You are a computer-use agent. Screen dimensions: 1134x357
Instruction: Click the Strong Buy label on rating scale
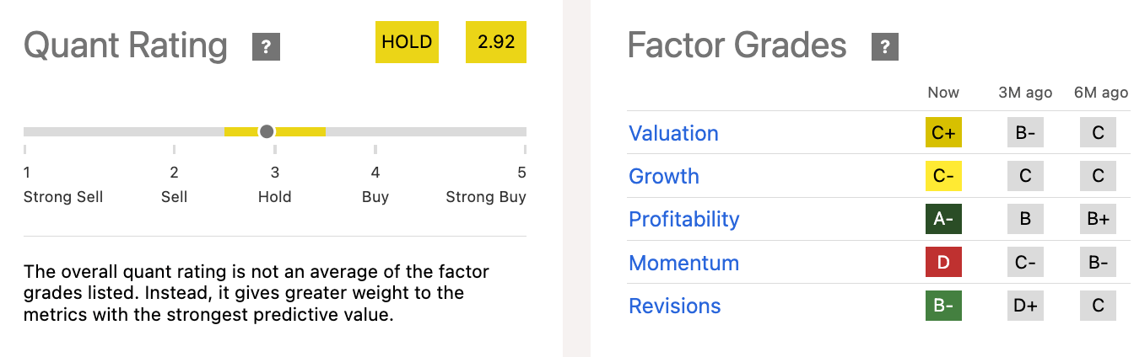point(486,197)
